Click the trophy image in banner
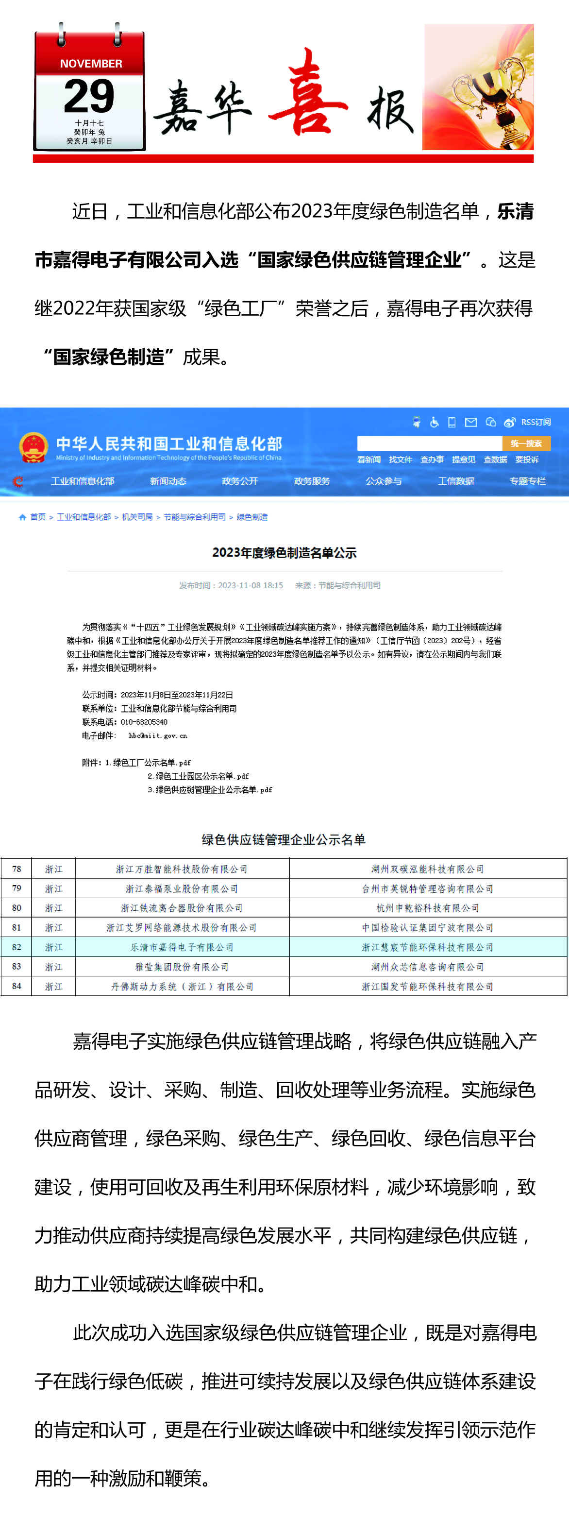569x1518 pixels. pyautogui.click(x=478, y=86)
